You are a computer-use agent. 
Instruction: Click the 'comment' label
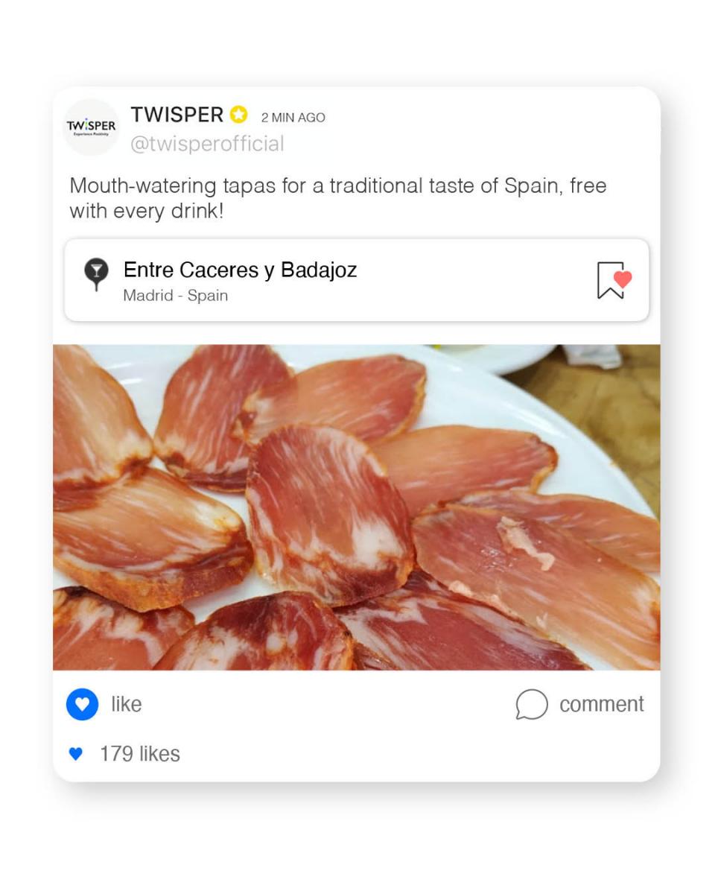pyautogui.click(x=601, y=704)
